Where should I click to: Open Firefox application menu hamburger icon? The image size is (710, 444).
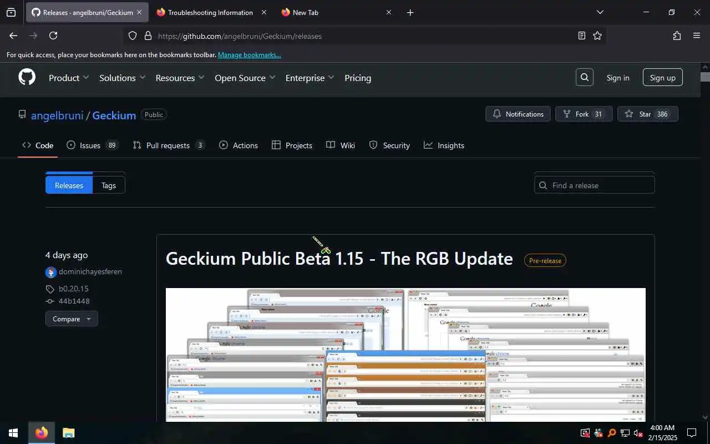(697, 36)
